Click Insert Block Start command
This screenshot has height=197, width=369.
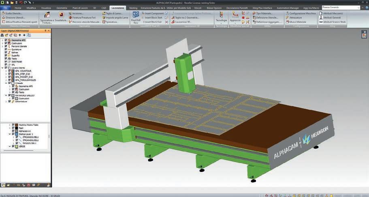coord(152,18)
